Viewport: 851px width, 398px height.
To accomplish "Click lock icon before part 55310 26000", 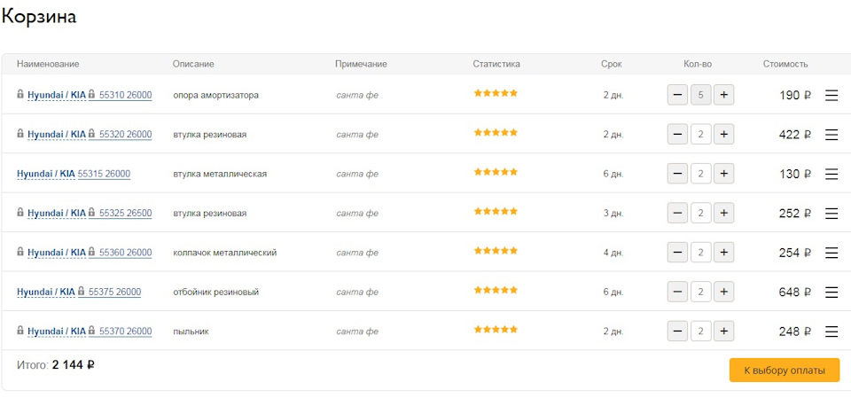I will pos(91,95).
